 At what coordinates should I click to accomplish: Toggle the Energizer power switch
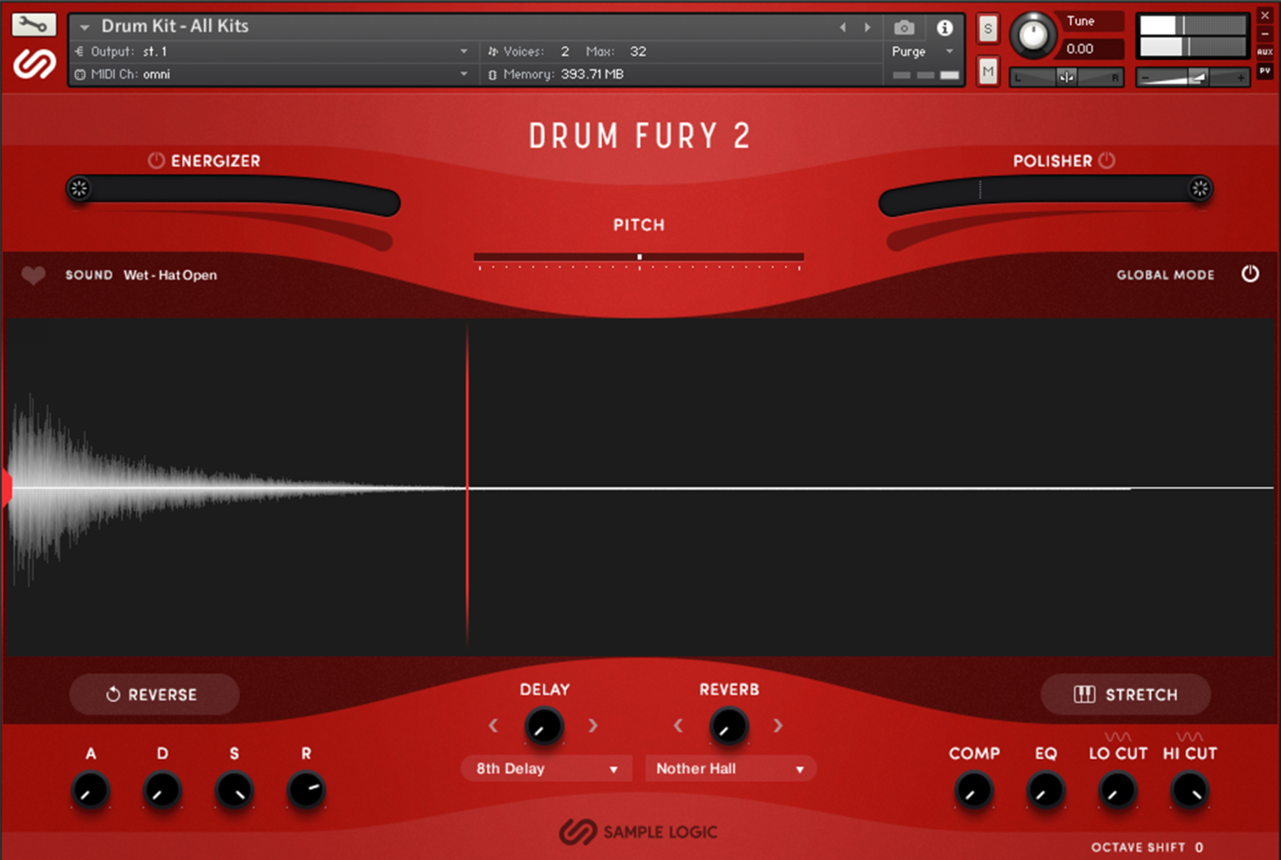click(156, 160)
